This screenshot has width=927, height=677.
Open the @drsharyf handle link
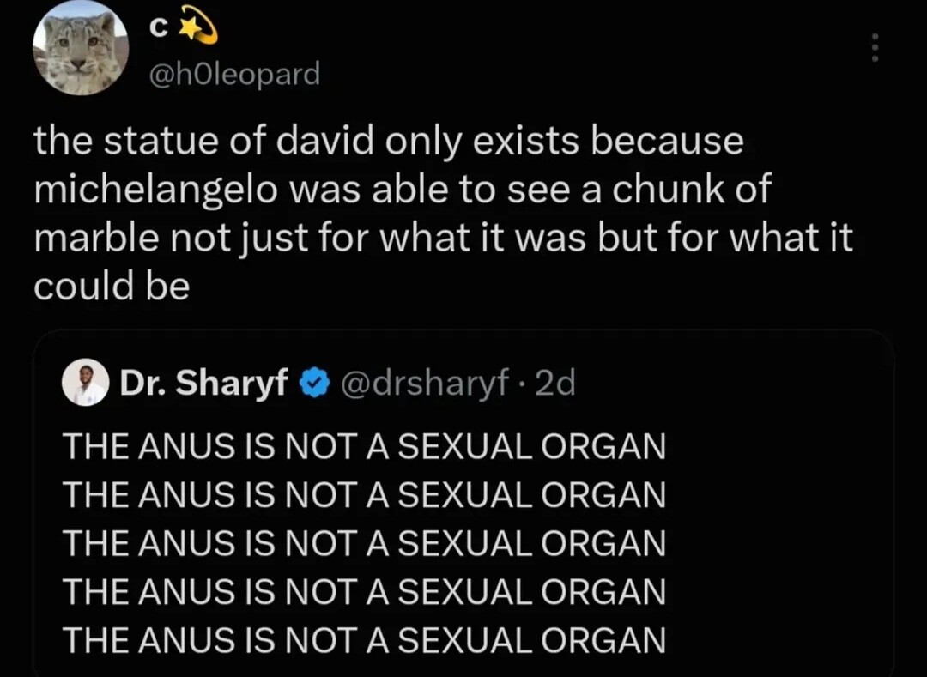point(425,384)
